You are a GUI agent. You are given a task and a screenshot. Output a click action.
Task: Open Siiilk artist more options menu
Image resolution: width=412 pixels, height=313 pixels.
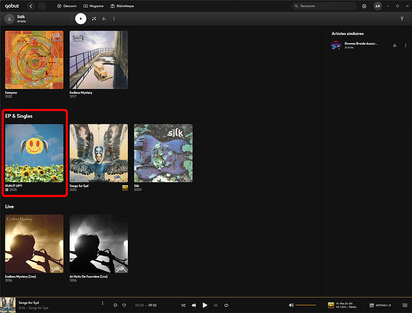click(114, 19)
